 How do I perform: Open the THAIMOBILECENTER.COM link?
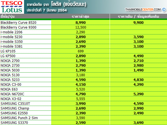(143, 10)
